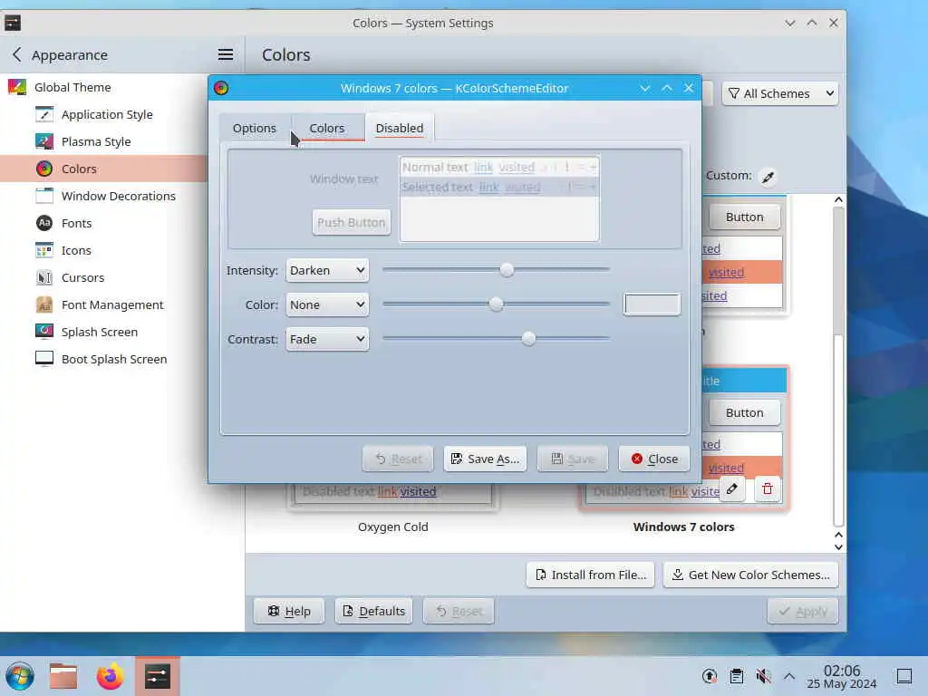This screenshot has height=696, width=928.
Task: Open Fonts settings icon
Action: point(44,223)
